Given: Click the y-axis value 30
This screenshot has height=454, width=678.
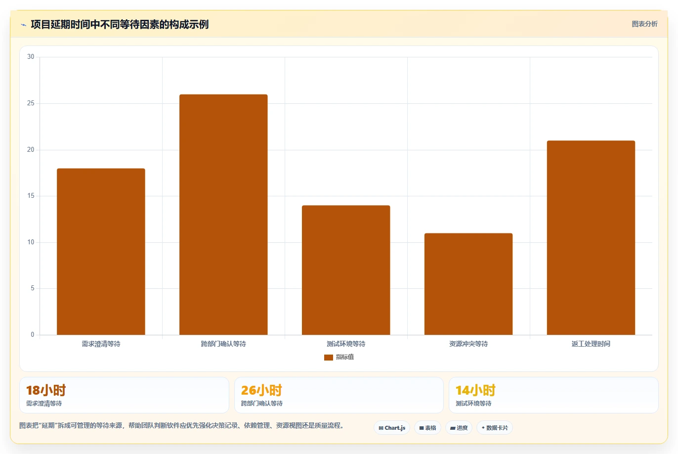Looking at the screenshot, I should [31, 57].
